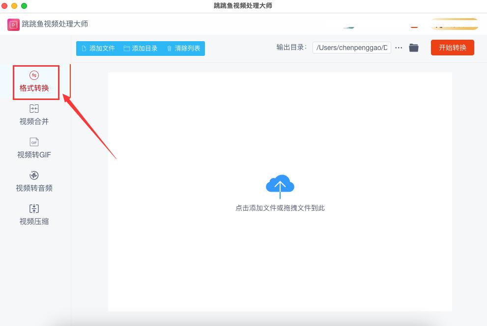Viewport: 487px width, 326px height.
Task: Click the "…" options beside the output path
Action: point(399,48)
